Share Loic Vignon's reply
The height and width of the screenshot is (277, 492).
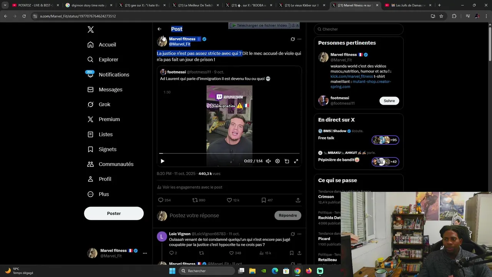coord(299,253)
